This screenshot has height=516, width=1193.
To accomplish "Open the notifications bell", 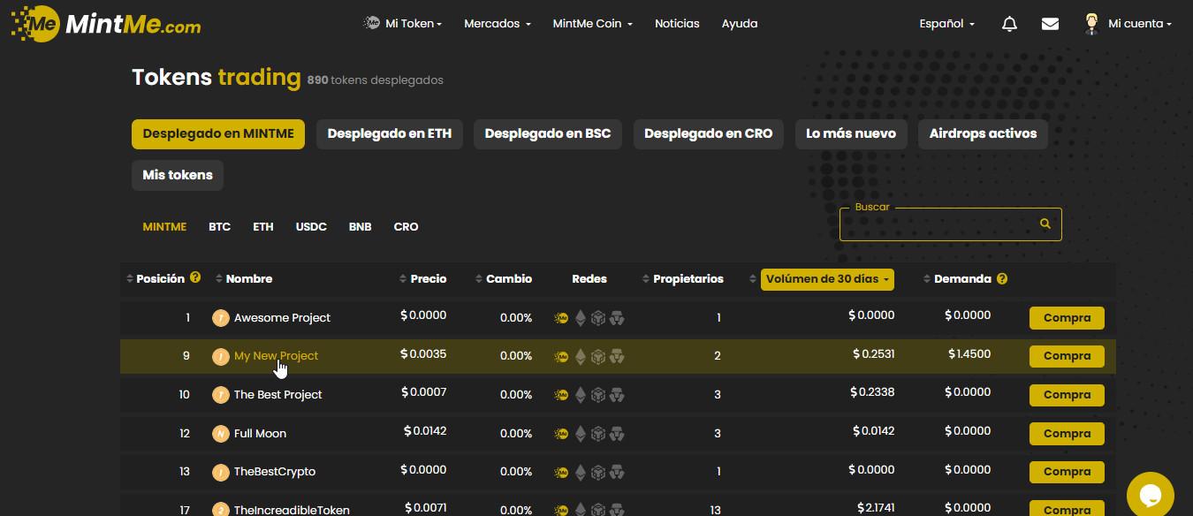I will [x=1009, y=24].
